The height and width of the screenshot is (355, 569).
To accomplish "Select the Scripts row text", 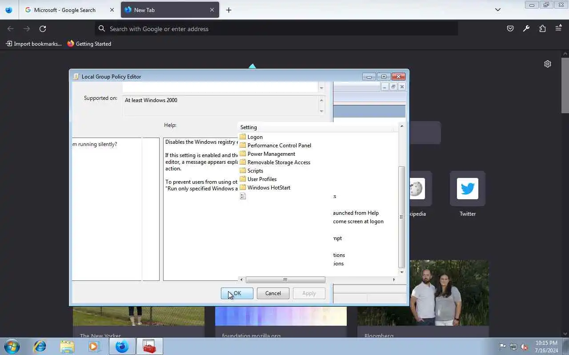I will [x=255, y=171].
